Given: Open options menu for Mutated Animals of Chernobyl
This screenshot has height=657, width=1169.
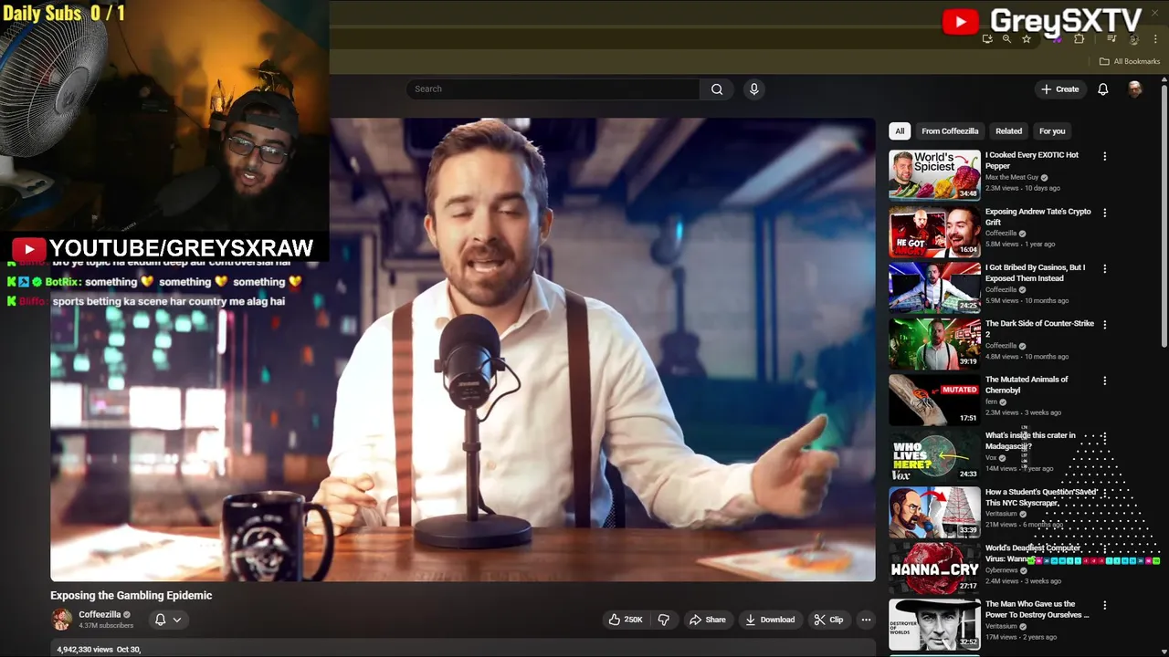Looking at the screenshot, I should [1105, 381].
